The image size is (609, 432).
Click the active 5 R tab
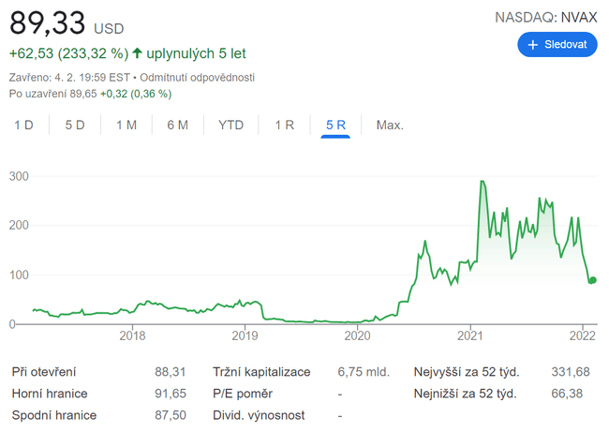coord(335,125)
